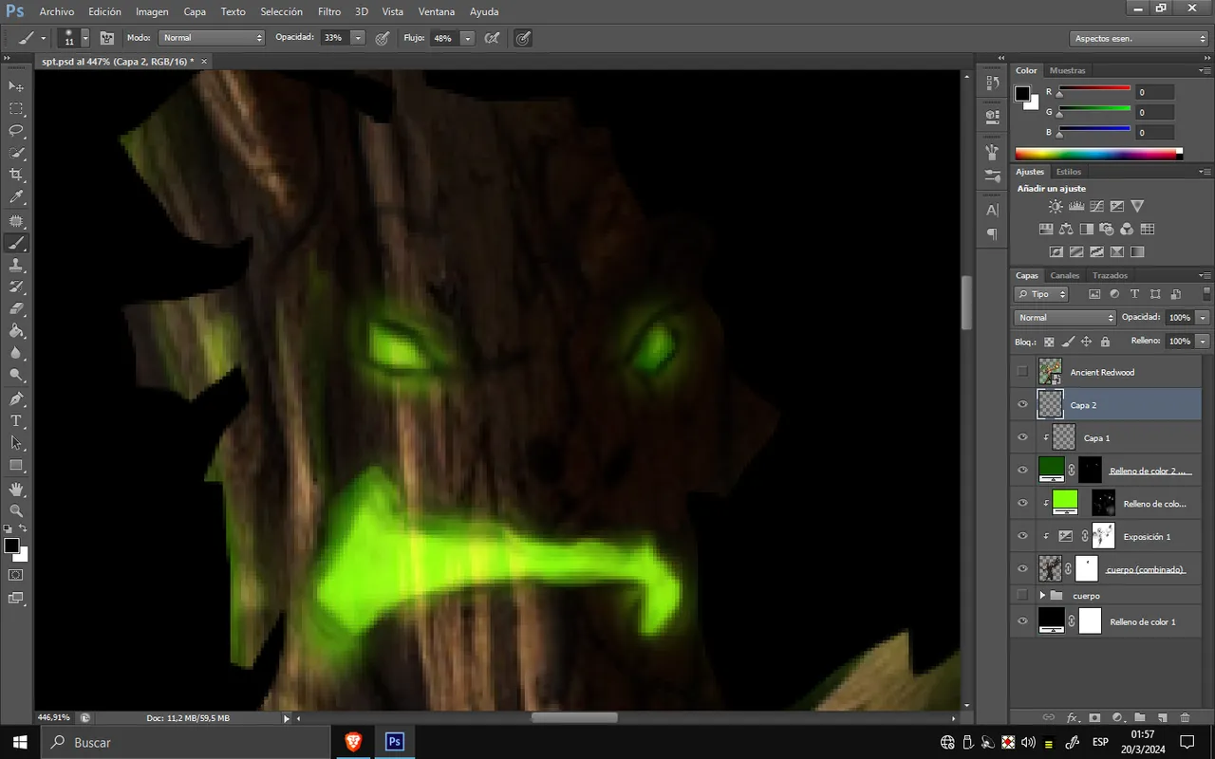Hide the Capa 2 layer

coord(1022,405)
